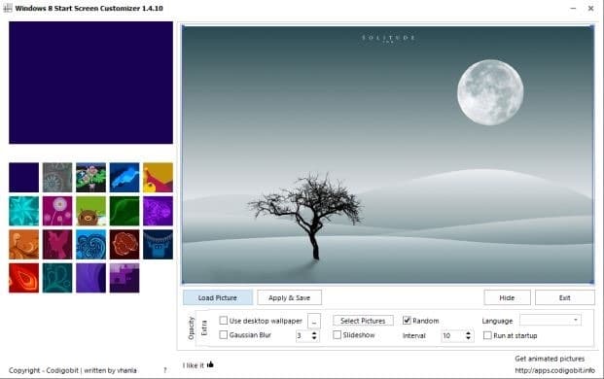604x379 pixels.
Task: Uncheck the Random option
Action: [x=407, y=320]
